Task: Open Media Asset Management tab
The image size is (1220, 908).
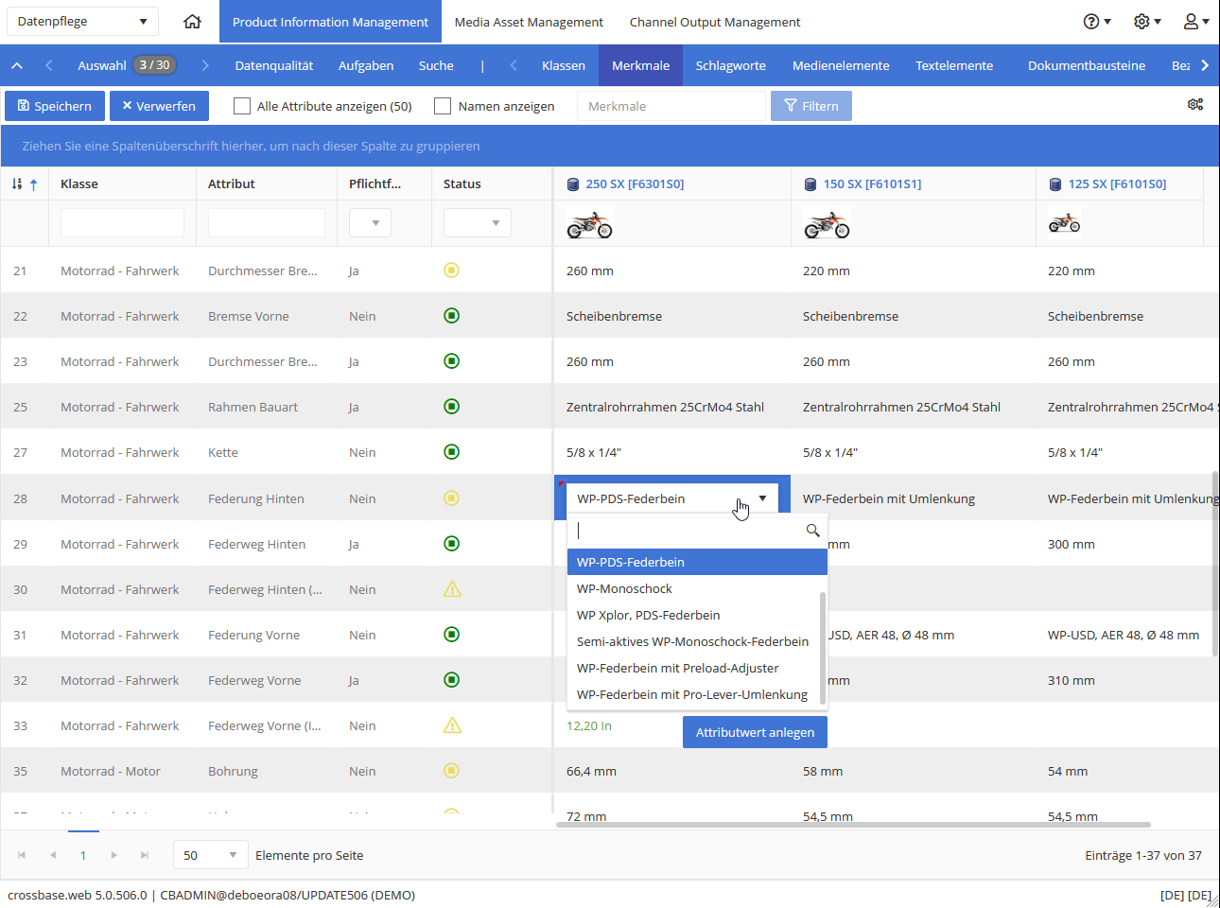Action: (x=529, y=22)
